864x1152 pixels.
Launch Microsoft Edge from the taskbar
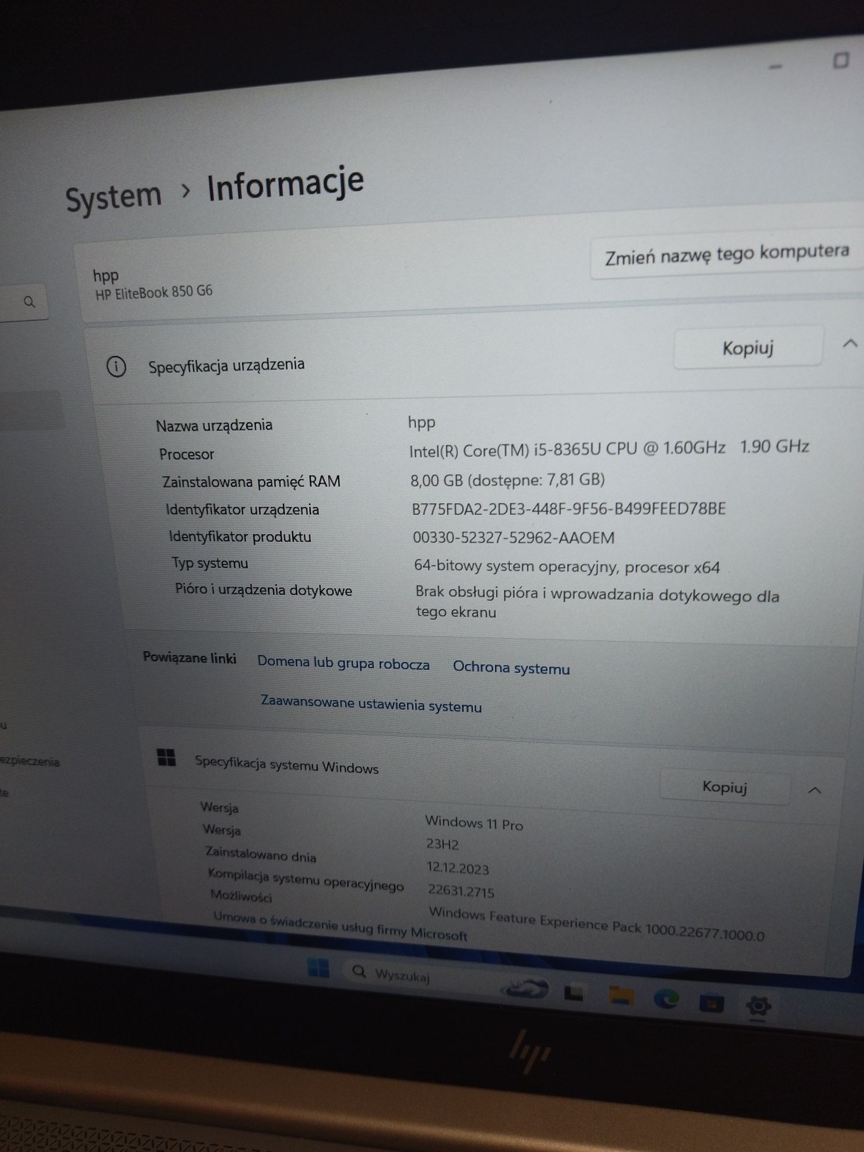tap(666, 999)
